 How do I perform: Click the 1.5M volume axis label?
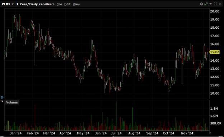tap(214, 109)
